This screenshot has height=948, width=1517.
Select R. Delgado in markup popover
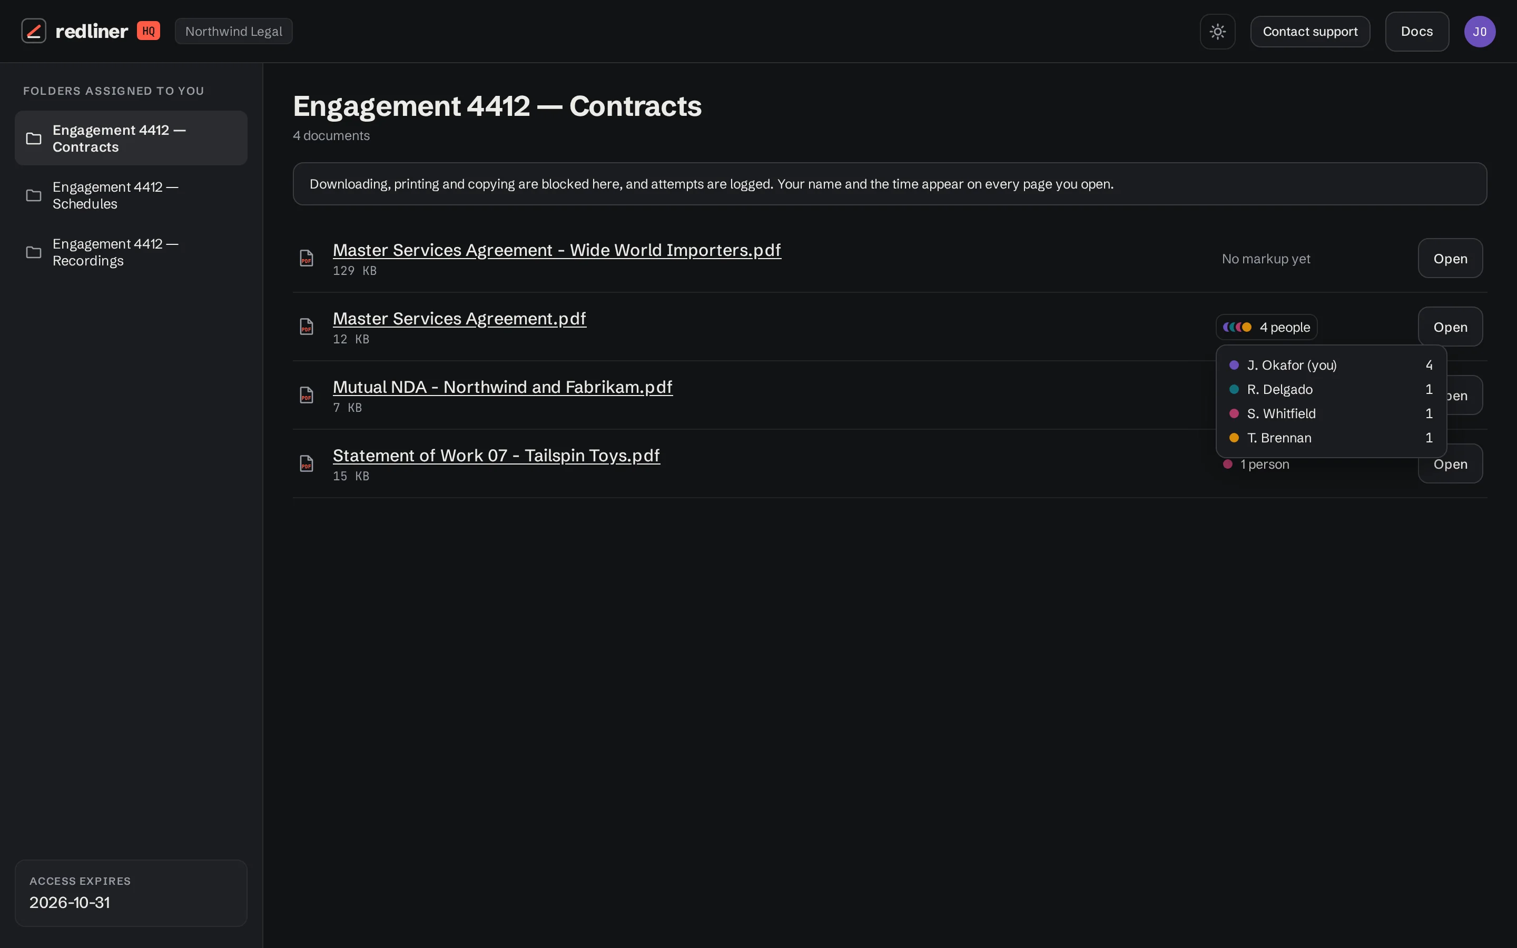point(1331,389)
